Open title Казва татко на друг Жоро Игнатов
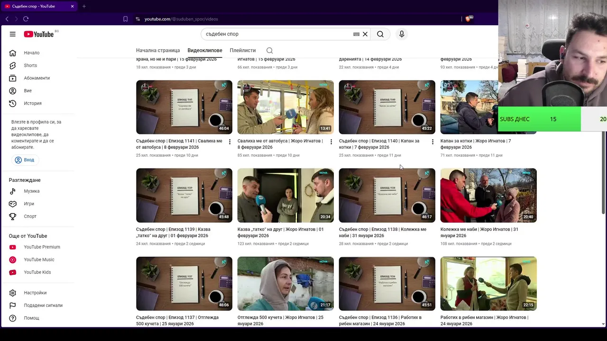Image resolution: width=607 pixels, height=341 pixels. (x=280, y=233)
